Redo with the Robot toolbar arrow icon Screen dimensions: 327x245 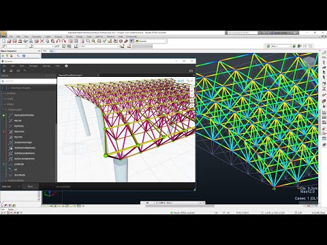(63, 41)
